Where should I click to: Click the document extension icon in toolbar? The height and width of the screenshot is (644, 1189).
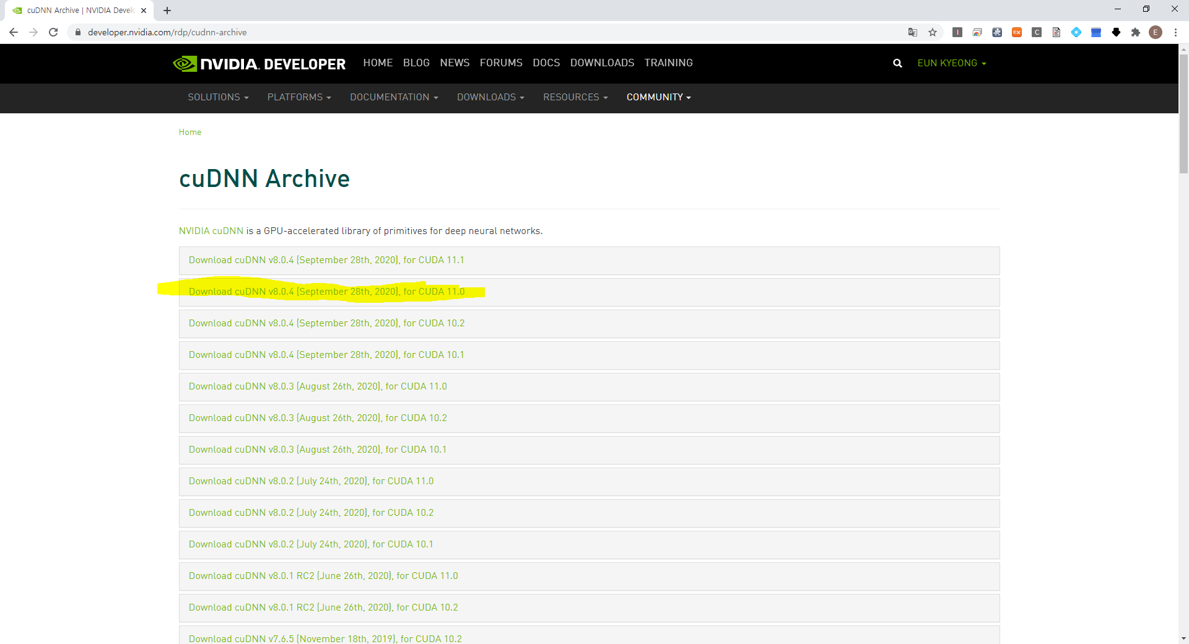[x=1056, y=32]
